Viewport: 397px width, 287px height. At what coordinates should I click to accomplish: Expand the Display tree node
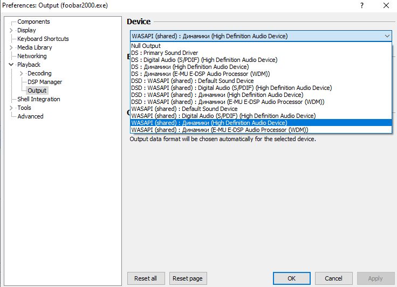pos(11,30)
